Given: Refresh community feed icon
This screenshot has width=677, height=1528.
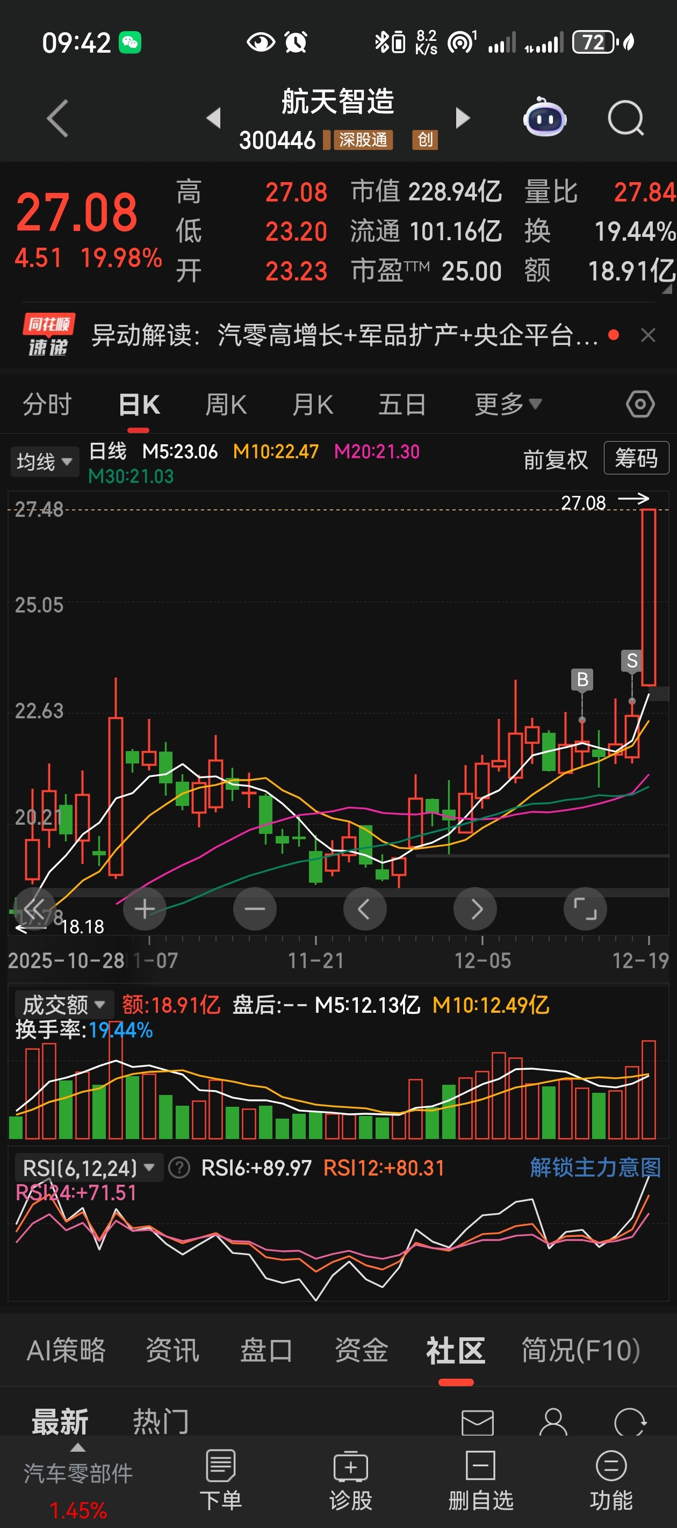Looking at the screenshot, I should coord(630,1422).
